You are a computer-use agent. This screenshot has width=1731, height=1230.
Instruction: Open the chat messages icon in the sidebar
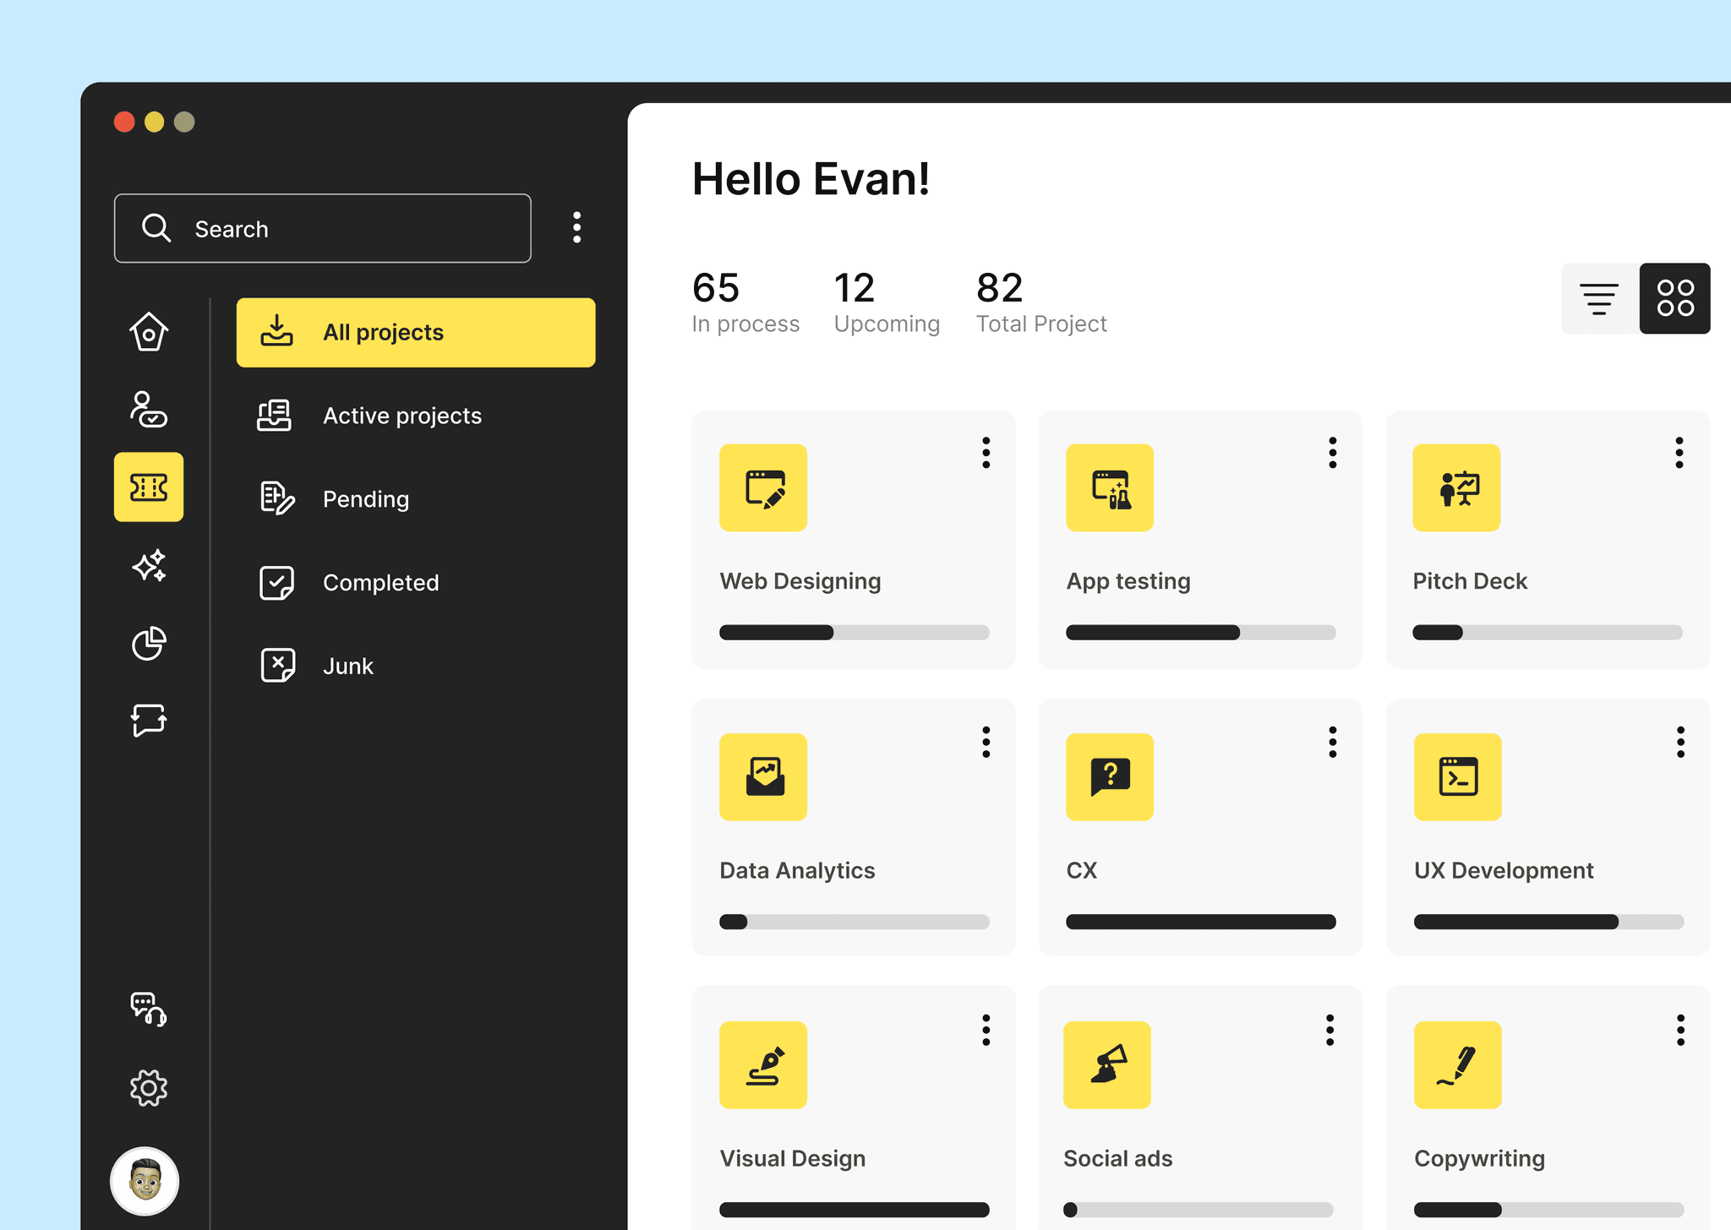point(149,721)
